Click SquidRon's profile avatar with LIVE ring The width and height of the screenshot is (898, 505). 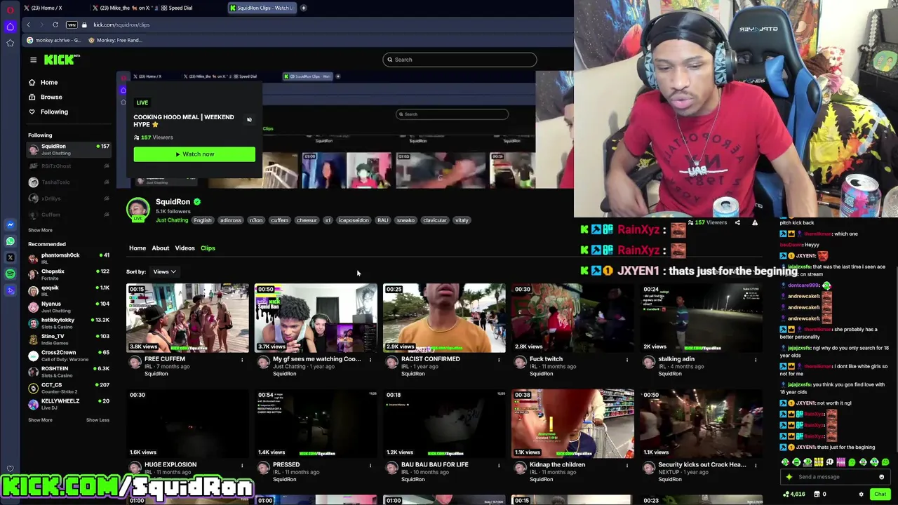pyautogui.click(x=138, y=209)
